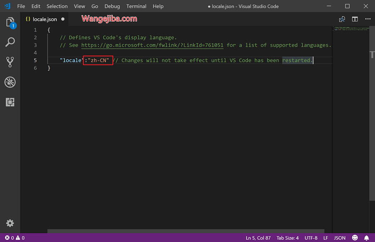Viewport: 375px width, 242px height.
Task: Click the notifications bell in status bar
Action: [367, 238]
